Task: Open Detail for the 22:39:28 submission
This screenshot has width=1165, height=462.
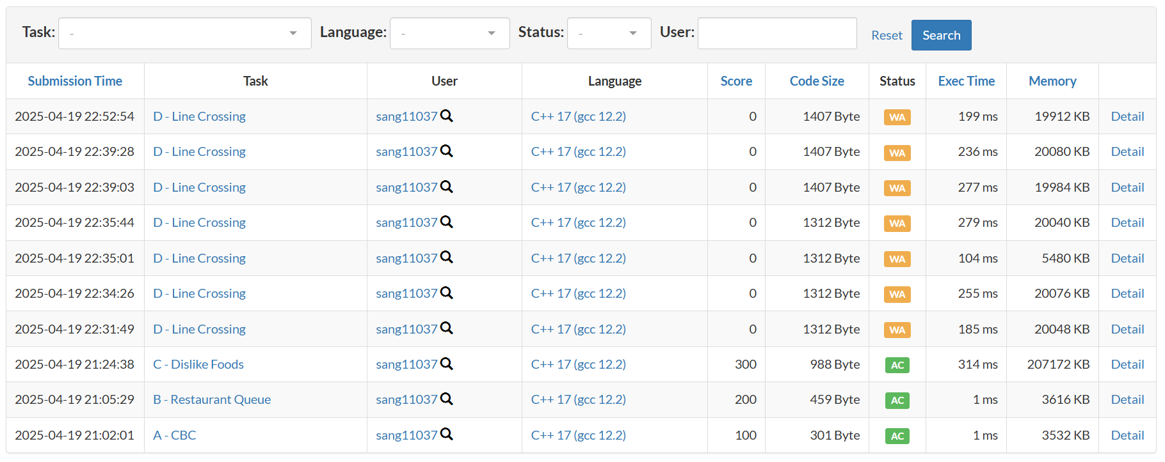Action: coord(1127,151)
